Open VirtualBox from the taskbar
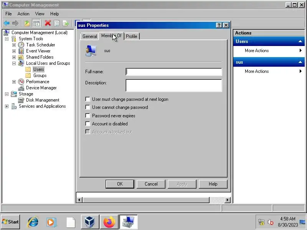Screen dimensions: 307x230 [x=90, y=222]
